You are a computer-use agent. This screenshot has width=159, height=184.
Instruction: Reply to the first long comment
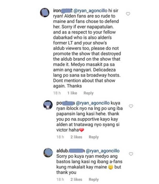pyautogui.click(x=89, y=93)
